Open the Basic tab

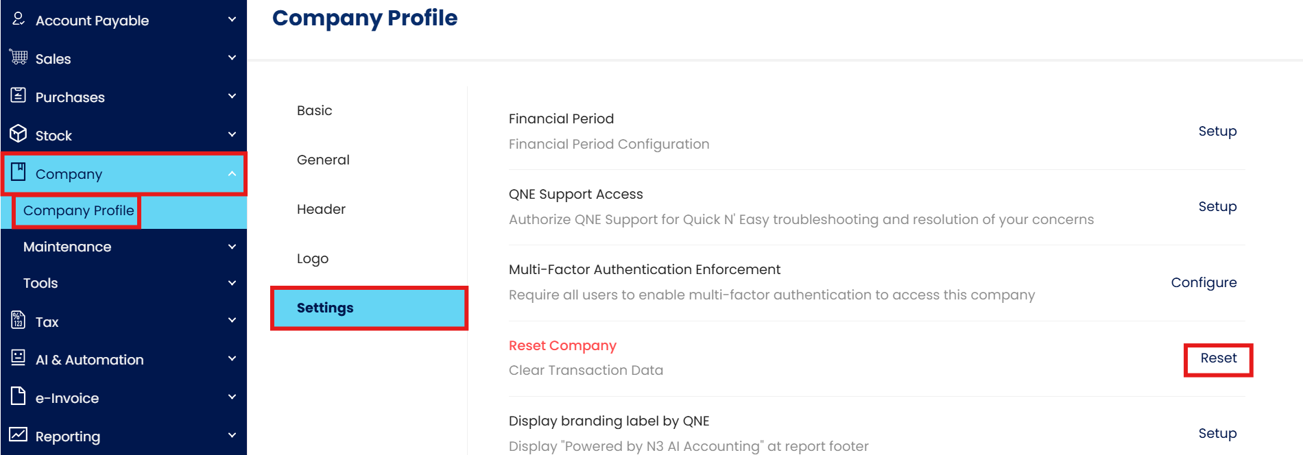tap(315, 110)
